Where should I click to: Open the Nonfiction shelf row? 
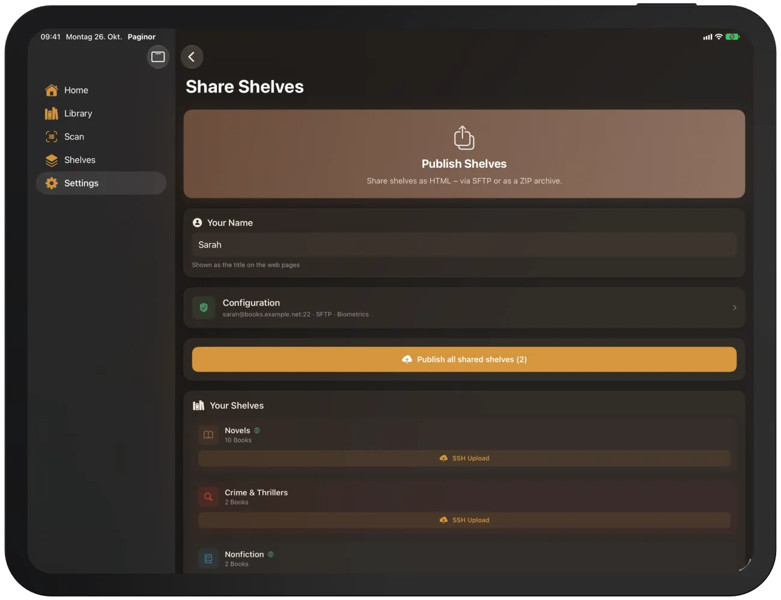pos(464,559)
